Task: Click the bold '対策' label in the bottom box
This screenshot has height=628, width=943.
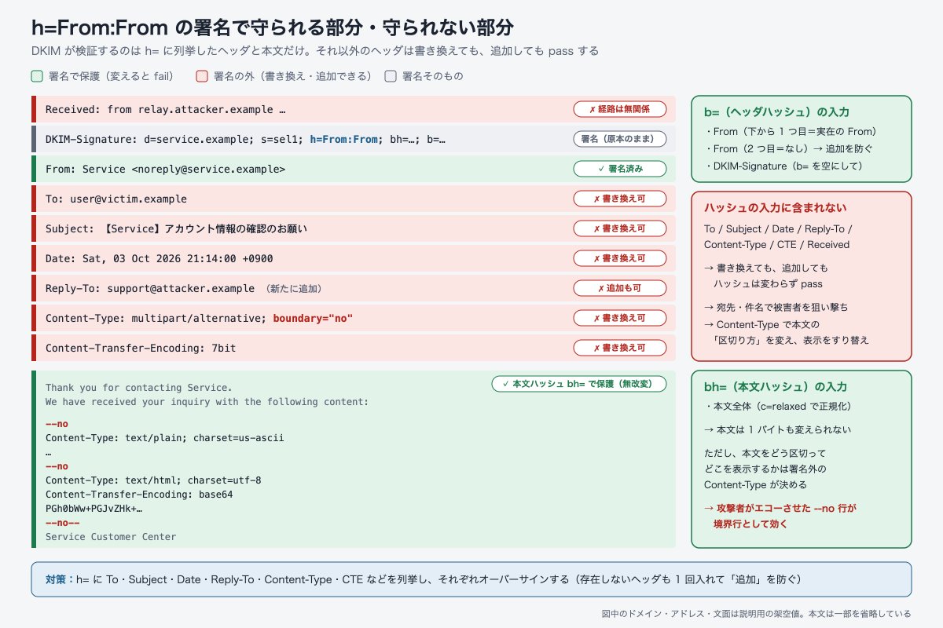Action: [x=55, y=579]
